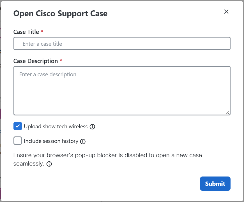Click info icon beside Include session history
Screen dimensions: 244x202
coord(83,141)
